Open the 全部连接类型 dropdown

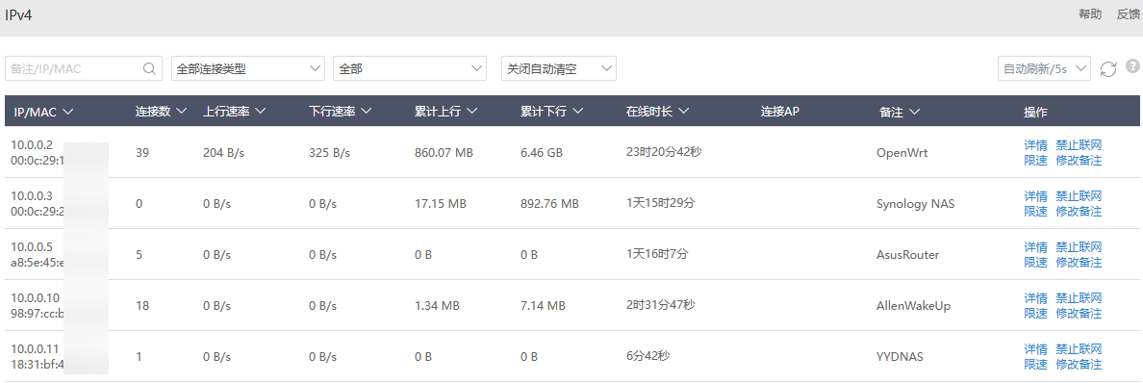[248, 68]
